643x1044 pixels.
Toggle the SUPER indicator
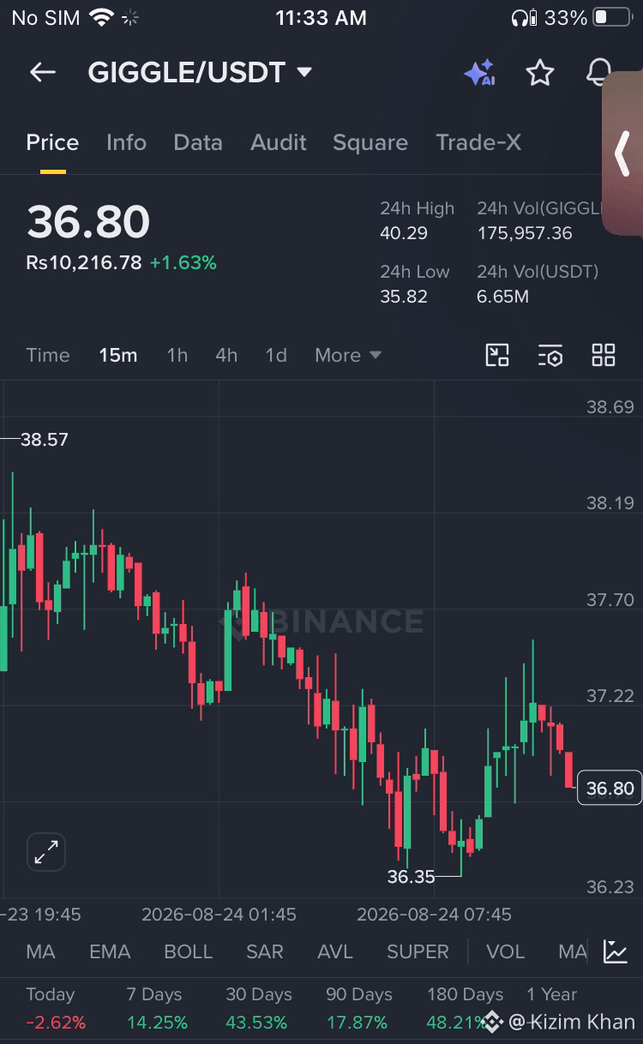[418, 951]
